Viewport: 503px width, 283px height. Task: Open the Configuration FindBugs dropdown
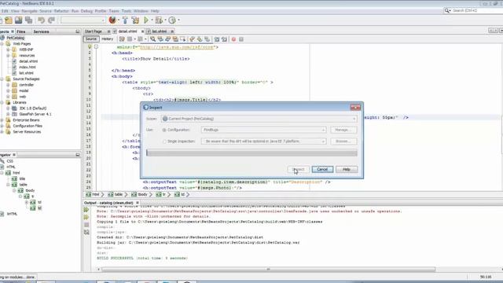click(264, 130)
